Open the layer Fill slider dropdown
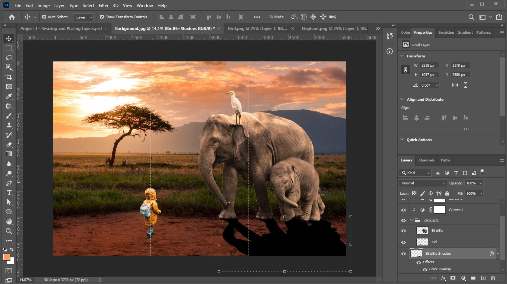The width and height of the screenshot is (507, 284). coord(481,193)
